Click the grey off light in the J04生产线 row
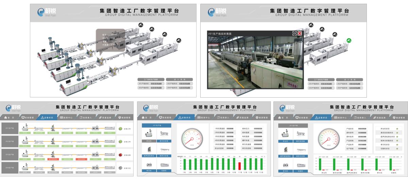Screen dimensions: 408x180 (x=120, y=167)
